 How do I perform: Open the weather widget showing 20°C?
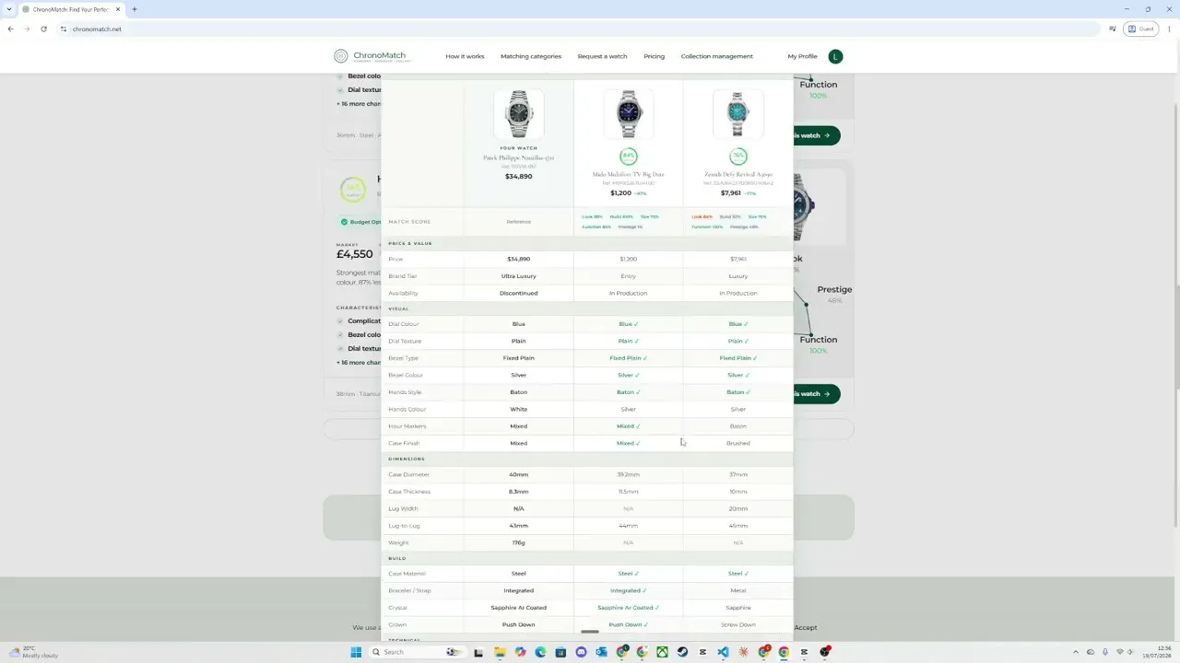coord(33,652)
